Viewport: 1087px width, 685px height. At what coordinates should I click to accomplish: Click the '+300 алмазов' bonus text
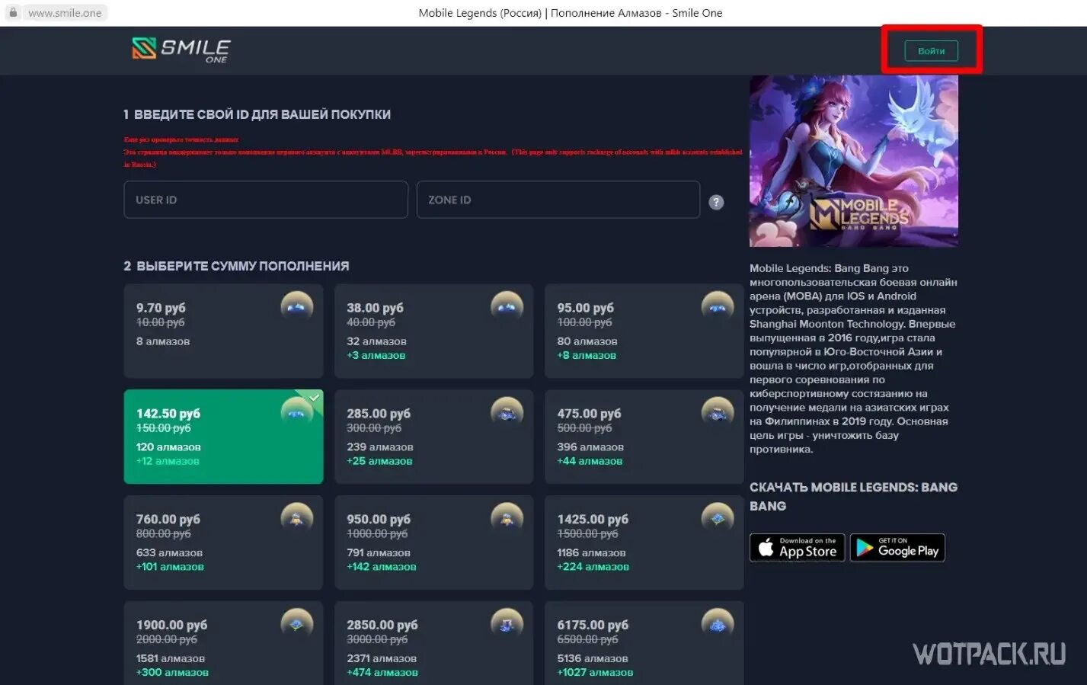tap(172, 673)
